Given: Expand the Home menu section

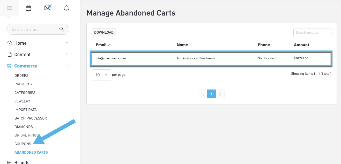Looking at the screenshot, I should click(67, 43).
